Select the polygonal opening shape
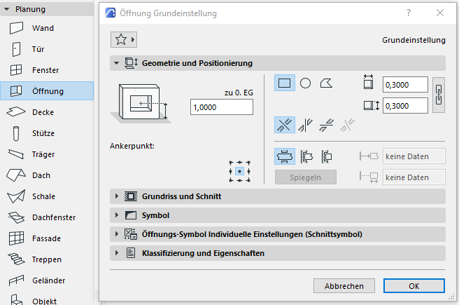This screenshot has height=305, width=459. [325, 83]
